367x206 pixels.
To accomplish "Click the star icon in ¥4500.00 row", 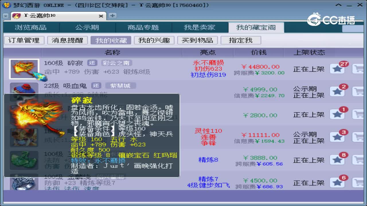I will pos(337,183).
